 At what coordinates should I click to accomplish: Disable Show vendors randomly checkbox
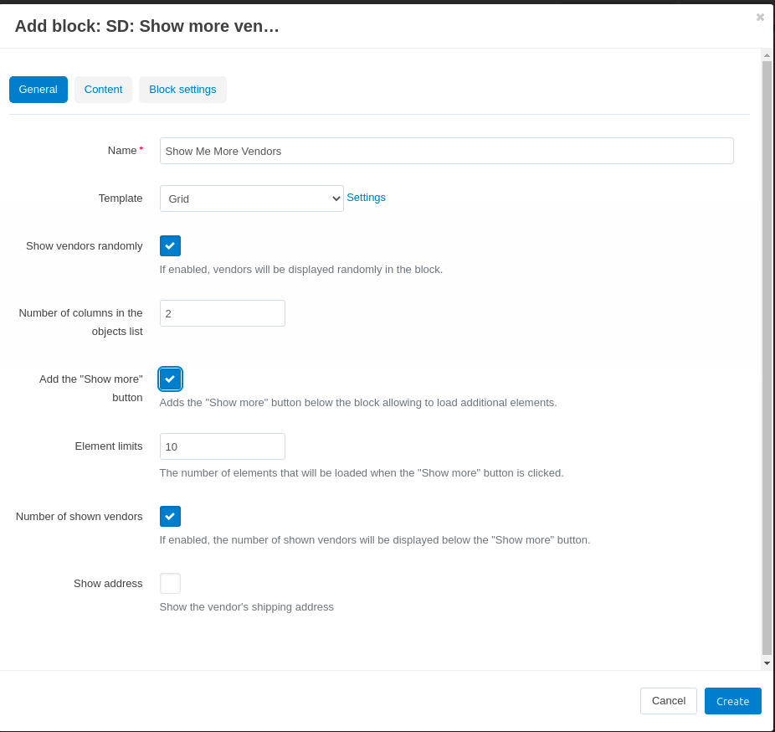(170, 245)
